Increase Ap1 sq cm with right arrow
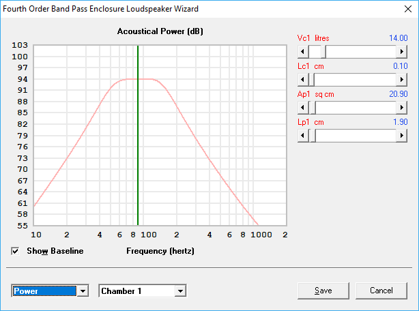This screenshot has height=311, width=419. (x=401, y=108)
